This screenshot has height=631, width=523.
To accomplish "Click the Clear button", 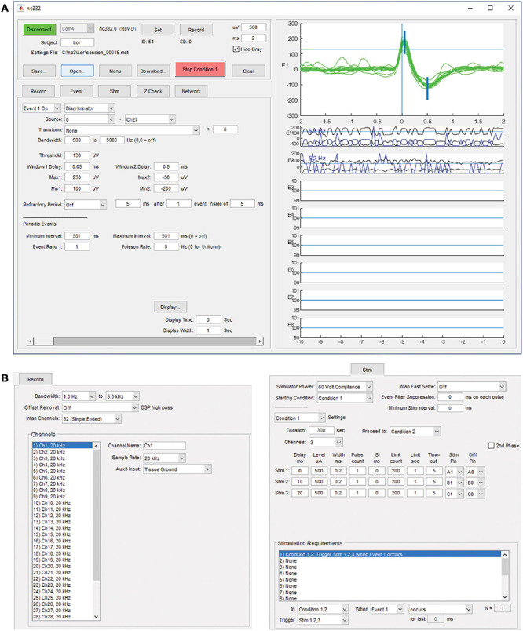I will tap(248, 71).
